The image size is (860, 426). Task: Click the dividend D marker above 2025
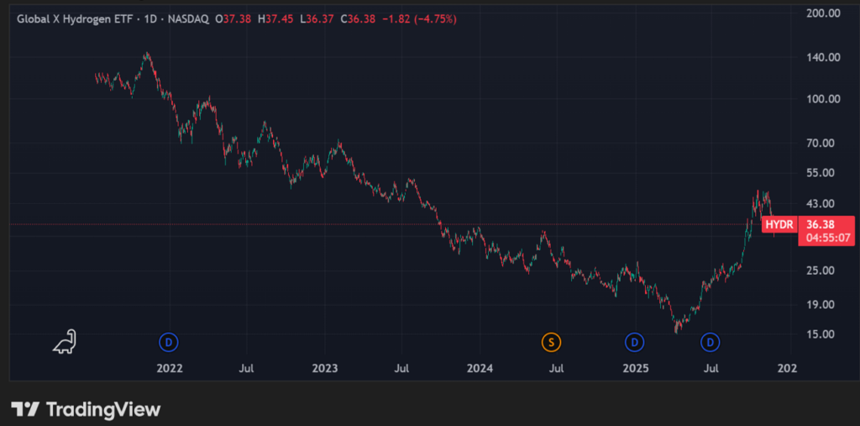[635, 342]
